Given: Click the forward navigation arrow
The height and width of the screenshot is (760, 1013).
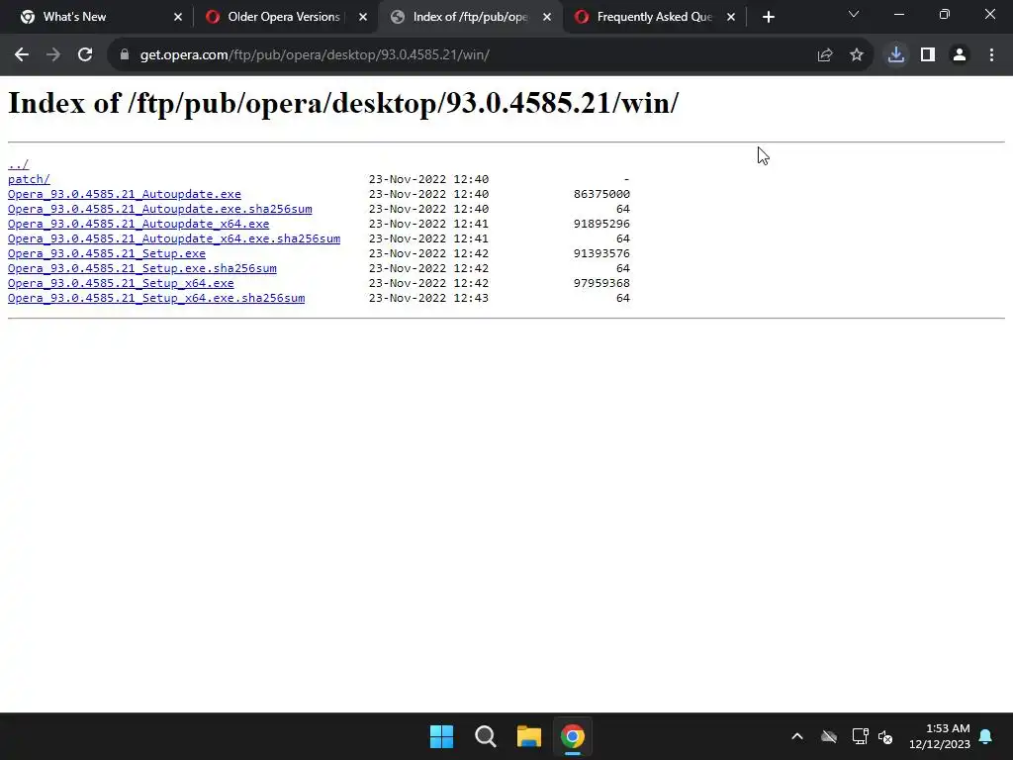Looking at the screenshot, I should [53, 55].
